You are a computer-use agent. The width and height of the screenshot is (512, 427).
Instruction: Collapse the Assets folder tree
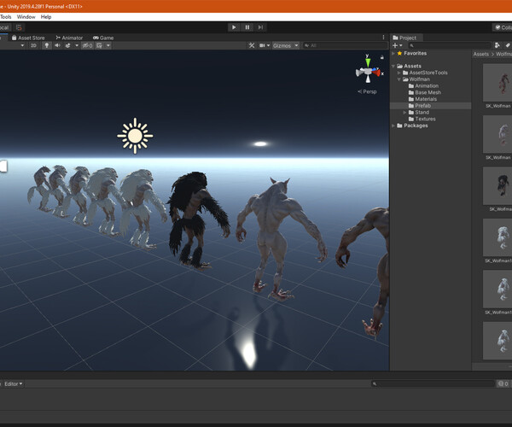[393, 66]
